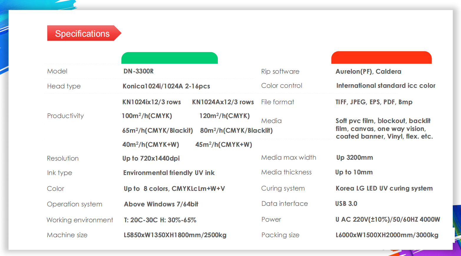Screen dimensions: 461x256
Task: Click the red Specifications banner
Action: click(82, 33)
